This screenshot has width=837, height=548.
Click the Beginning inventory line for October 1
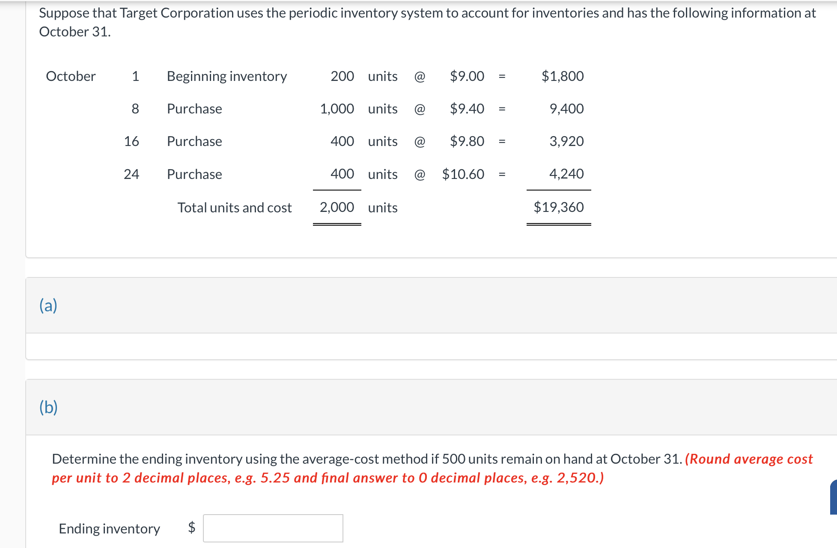[227, 76]
